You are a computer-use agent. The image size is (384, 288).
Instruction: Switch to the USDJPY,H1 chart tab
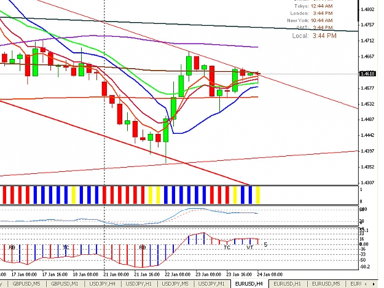click(139, 284)
